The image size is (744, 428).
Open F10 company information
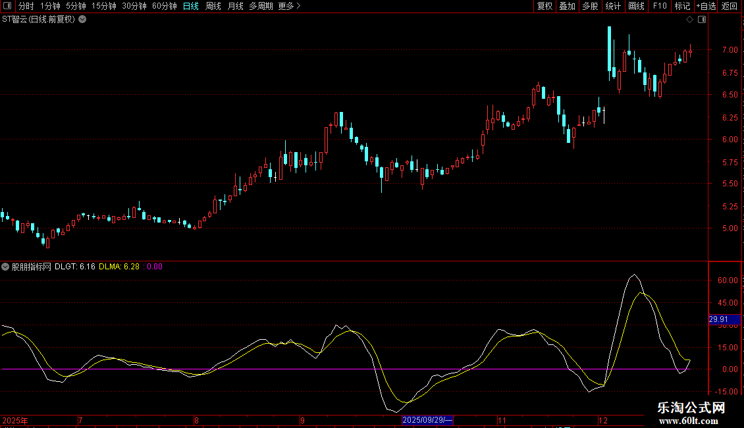click(659, 6)
